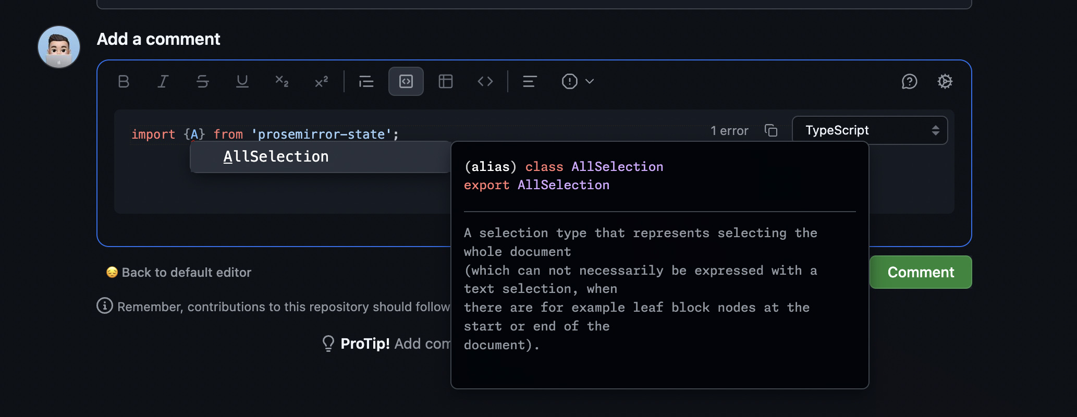Click the user avatar image
This screenshot has width=1077, height=417.
[x=59, y=47]
